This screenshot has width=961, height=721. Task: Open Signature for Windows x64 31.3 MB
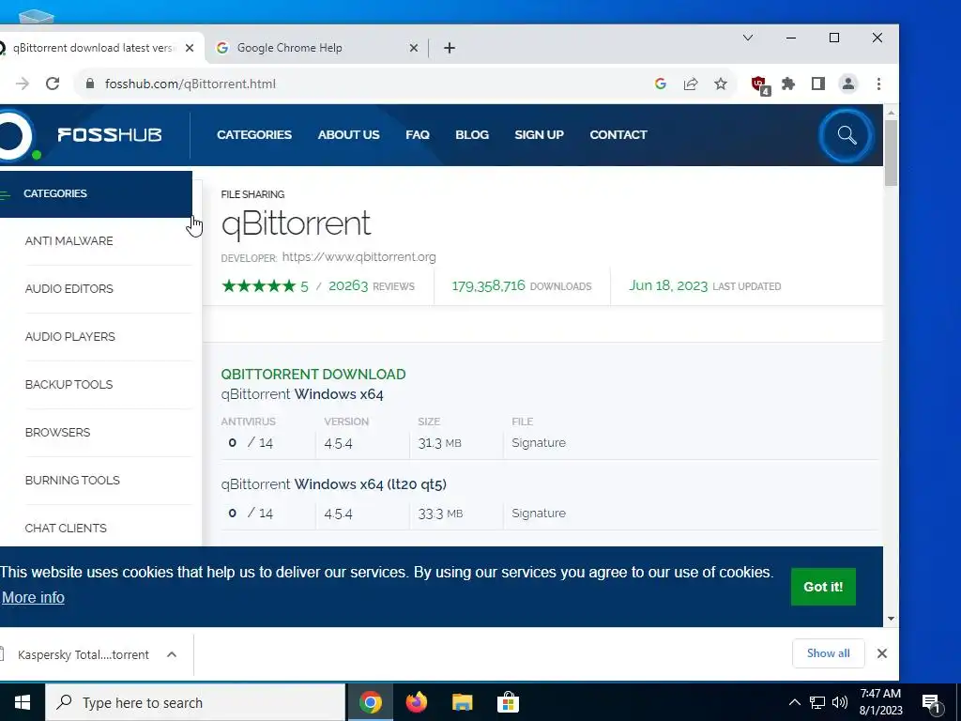(539, 443)
